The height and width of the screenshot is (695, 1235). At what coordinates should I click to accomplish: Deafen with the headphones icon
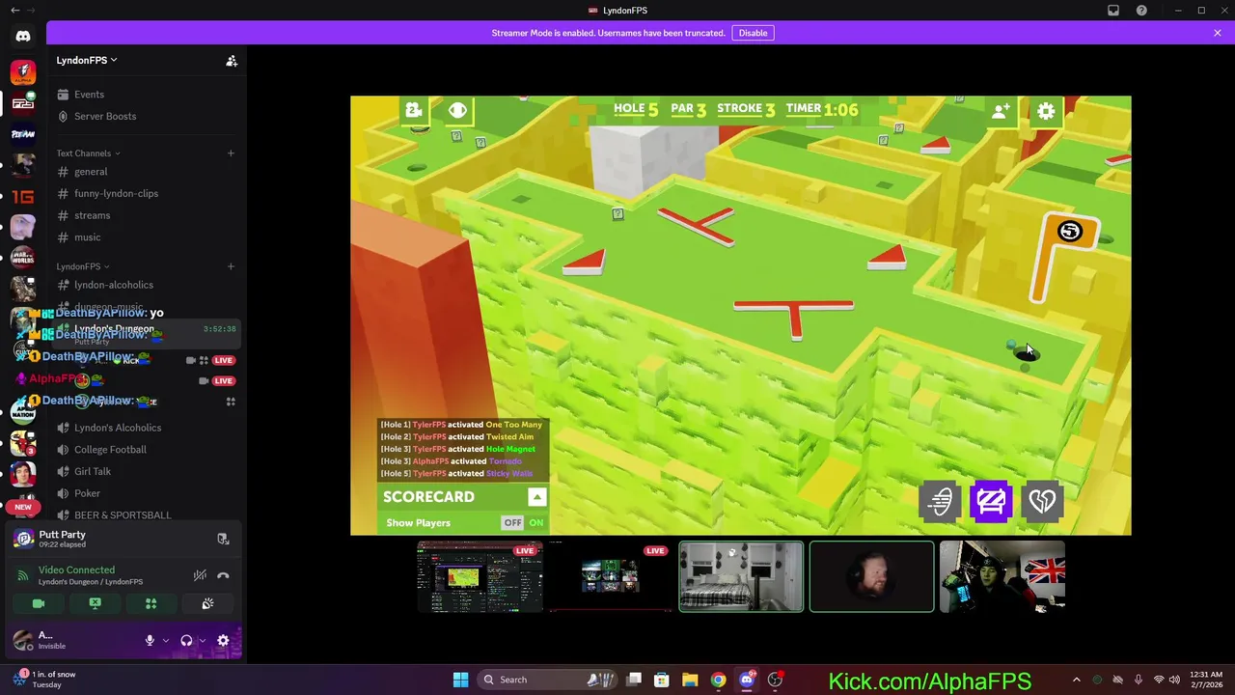186,641
